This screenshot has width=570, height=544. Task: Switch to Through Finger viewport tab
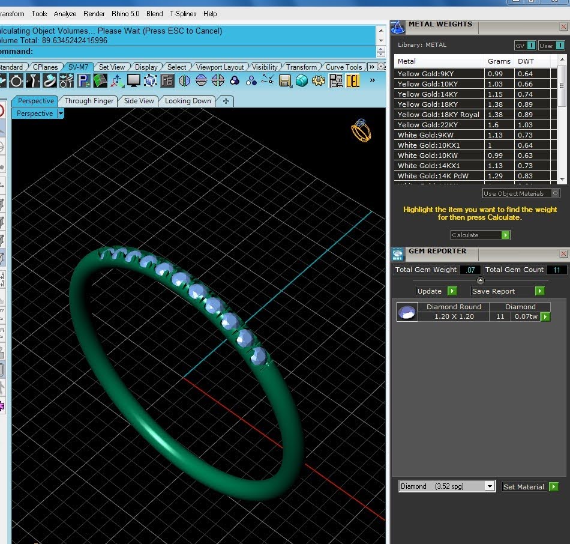click(89, 101)
